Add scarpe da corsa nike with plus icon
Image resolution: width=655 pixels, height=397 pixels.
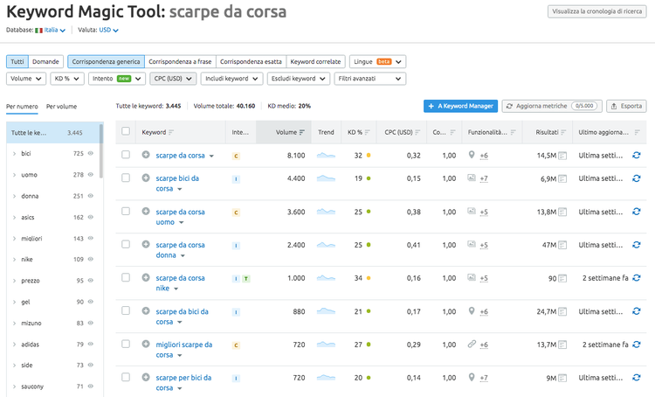point(146,277)
